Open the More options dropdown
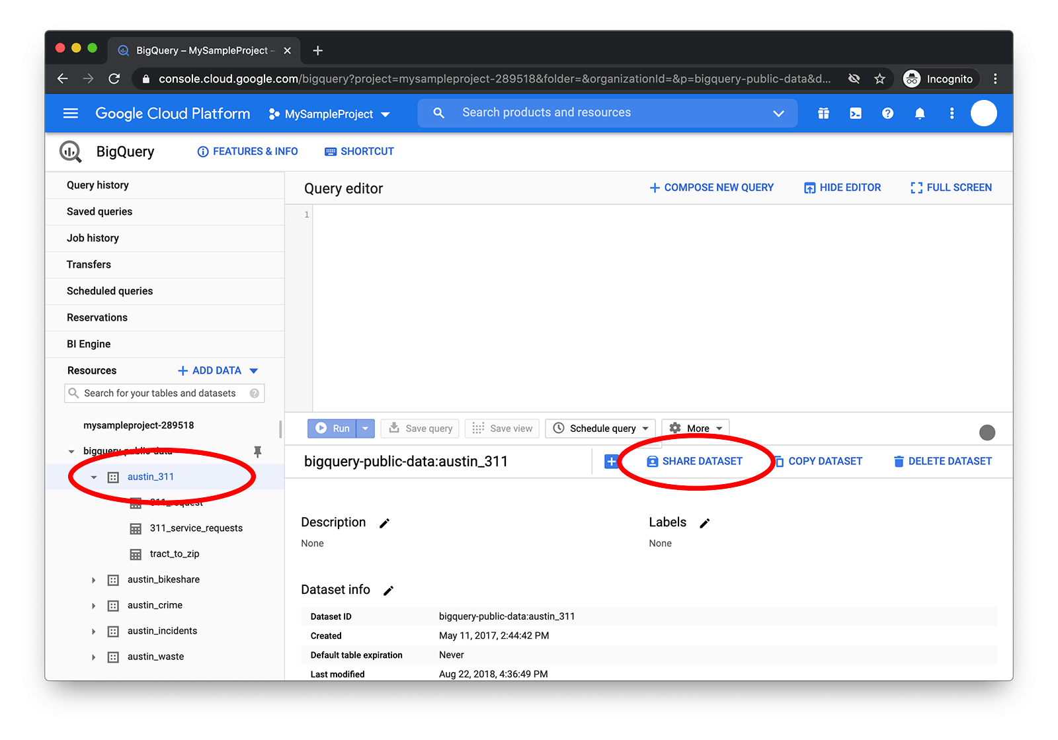This screenshot has width=1058, height=740. (x=696, y=429)
